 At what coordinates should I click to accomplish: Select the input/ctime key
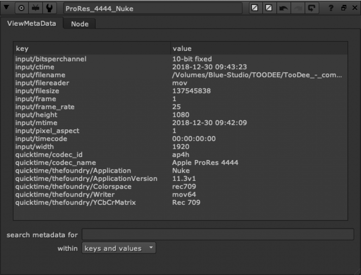35,67
